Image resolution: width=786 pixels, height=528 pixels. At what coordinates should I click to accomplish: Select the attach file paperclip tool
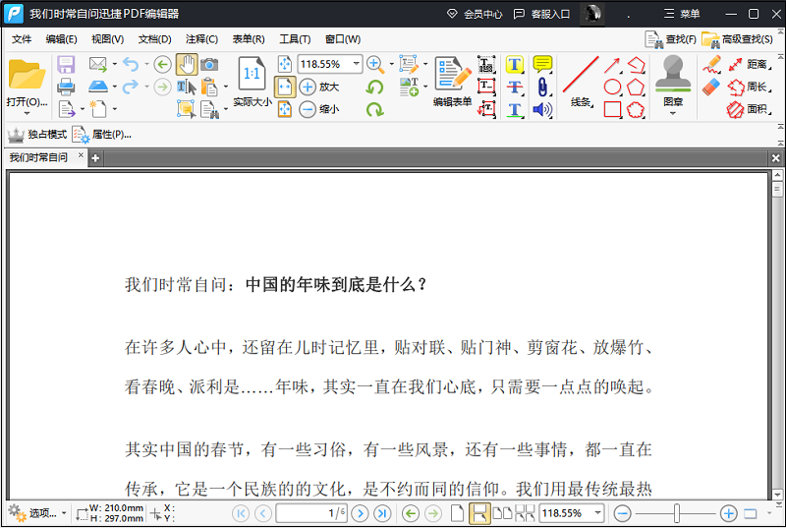tap(542, 87)
